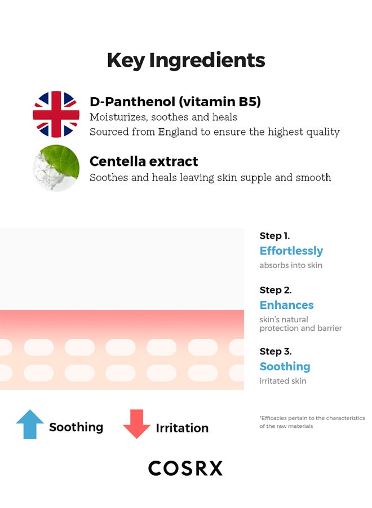This screenshot has height=508, width=372.
Task: Click the blue Soothing step text
Action: pos(285,366)
